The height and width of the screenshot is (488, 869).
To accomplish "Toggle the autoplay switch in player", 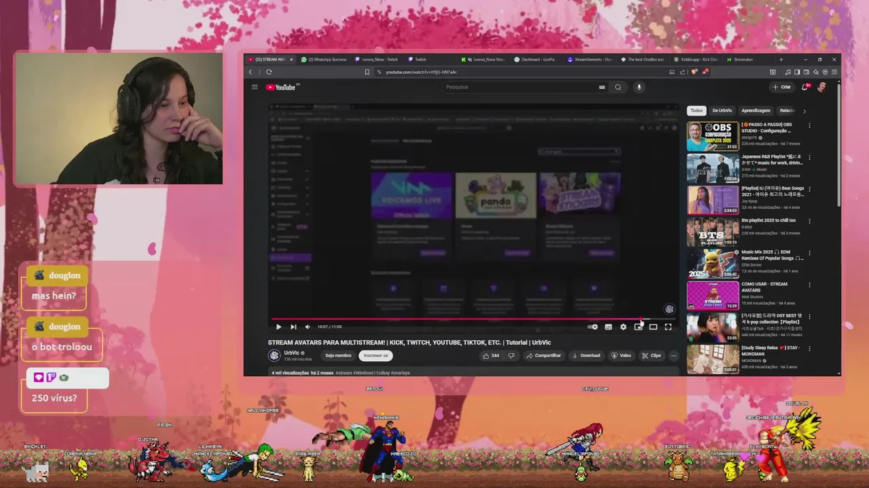I will pos(593,327).
